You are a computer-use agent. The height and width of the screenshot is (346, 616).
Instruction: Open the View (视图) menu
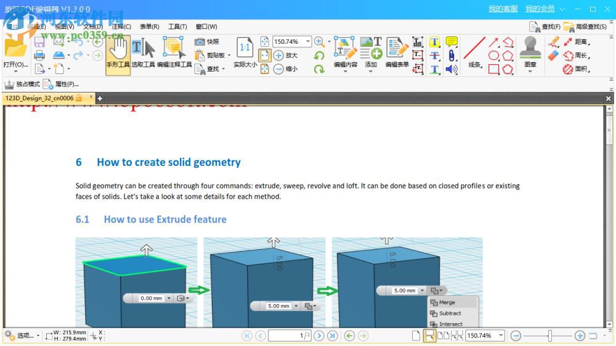(65, 27)
